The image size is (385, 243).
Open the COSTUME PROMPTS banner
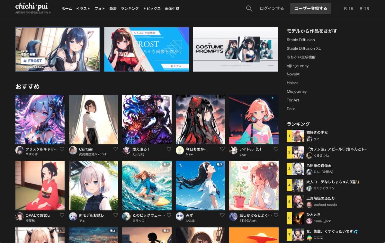[235, 49]
